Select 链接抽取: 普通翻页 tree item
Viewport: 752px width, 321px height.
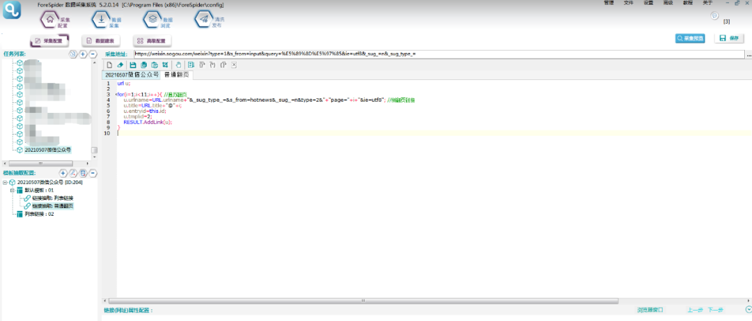pos(52,206)
